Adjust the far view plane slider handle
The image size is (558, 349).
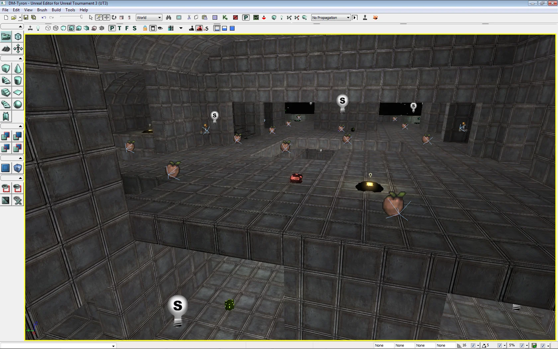pos(81,17)
